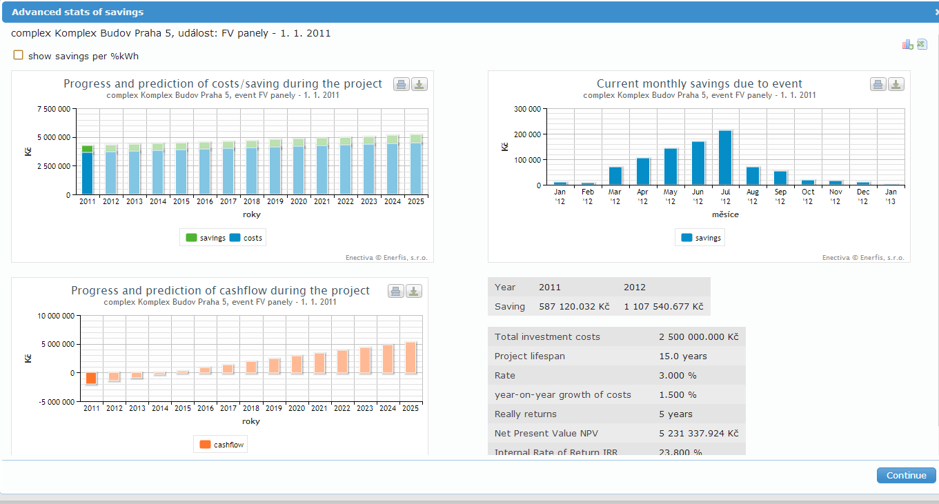Open Enectiva credit link under monthly chart

pos(863,258)
